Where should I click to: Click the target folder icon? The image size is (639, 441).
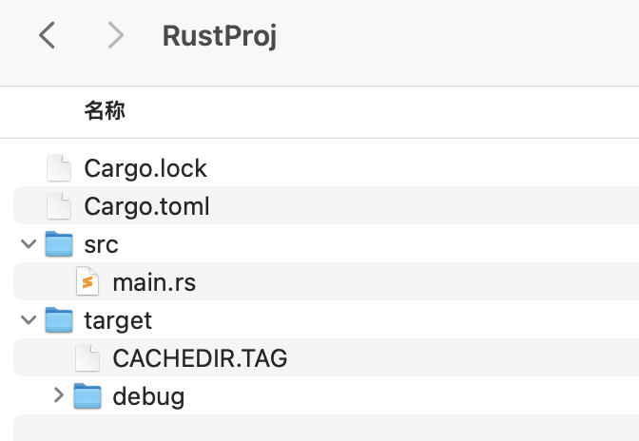pyautogui.click(x=59, y=319)
